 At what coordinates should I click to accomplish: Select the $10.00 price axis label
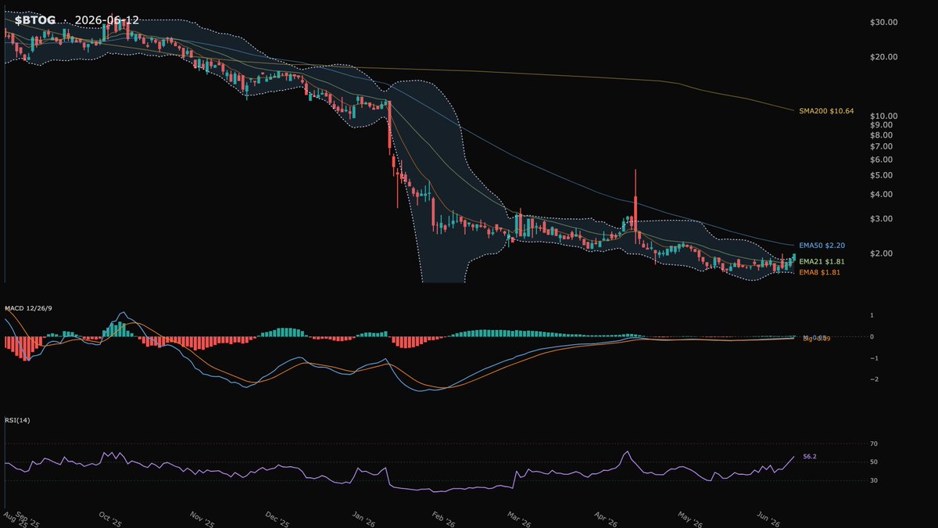pos(883,116)
